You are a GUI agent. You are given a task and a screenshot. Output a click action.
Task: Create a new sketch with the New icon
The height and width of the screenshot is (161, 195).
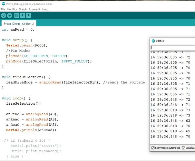16,15
